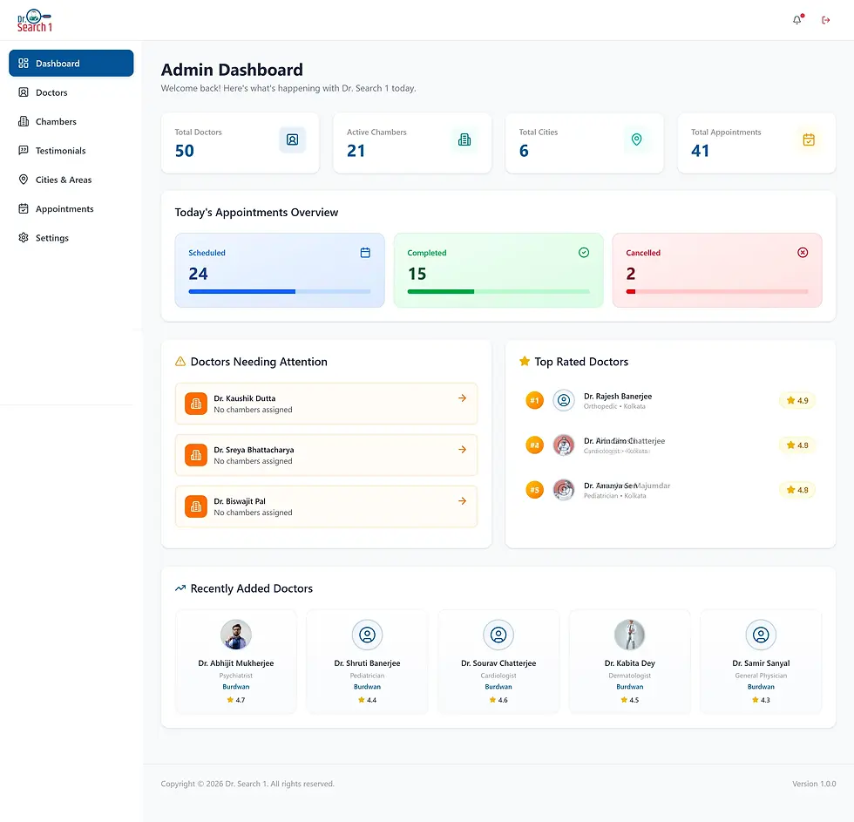Open Dr. Abhijit Mukherjee photo thumbnail
Viewport: 854px width, 822px height.
[x=236, y=635]
